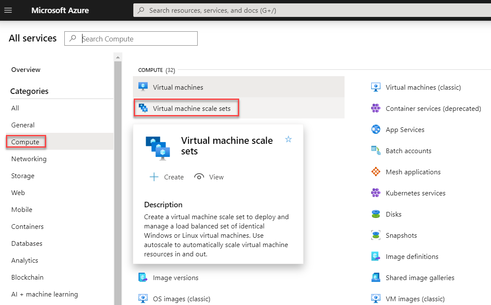Open Mesh applications link
Viewport: 491px width, 305px height.
413,172
